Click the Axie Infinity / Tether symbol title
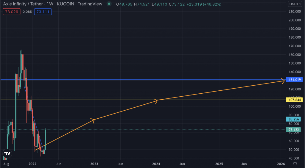Image resolution: width=305 pixels, height=168 pixels. 23,4
